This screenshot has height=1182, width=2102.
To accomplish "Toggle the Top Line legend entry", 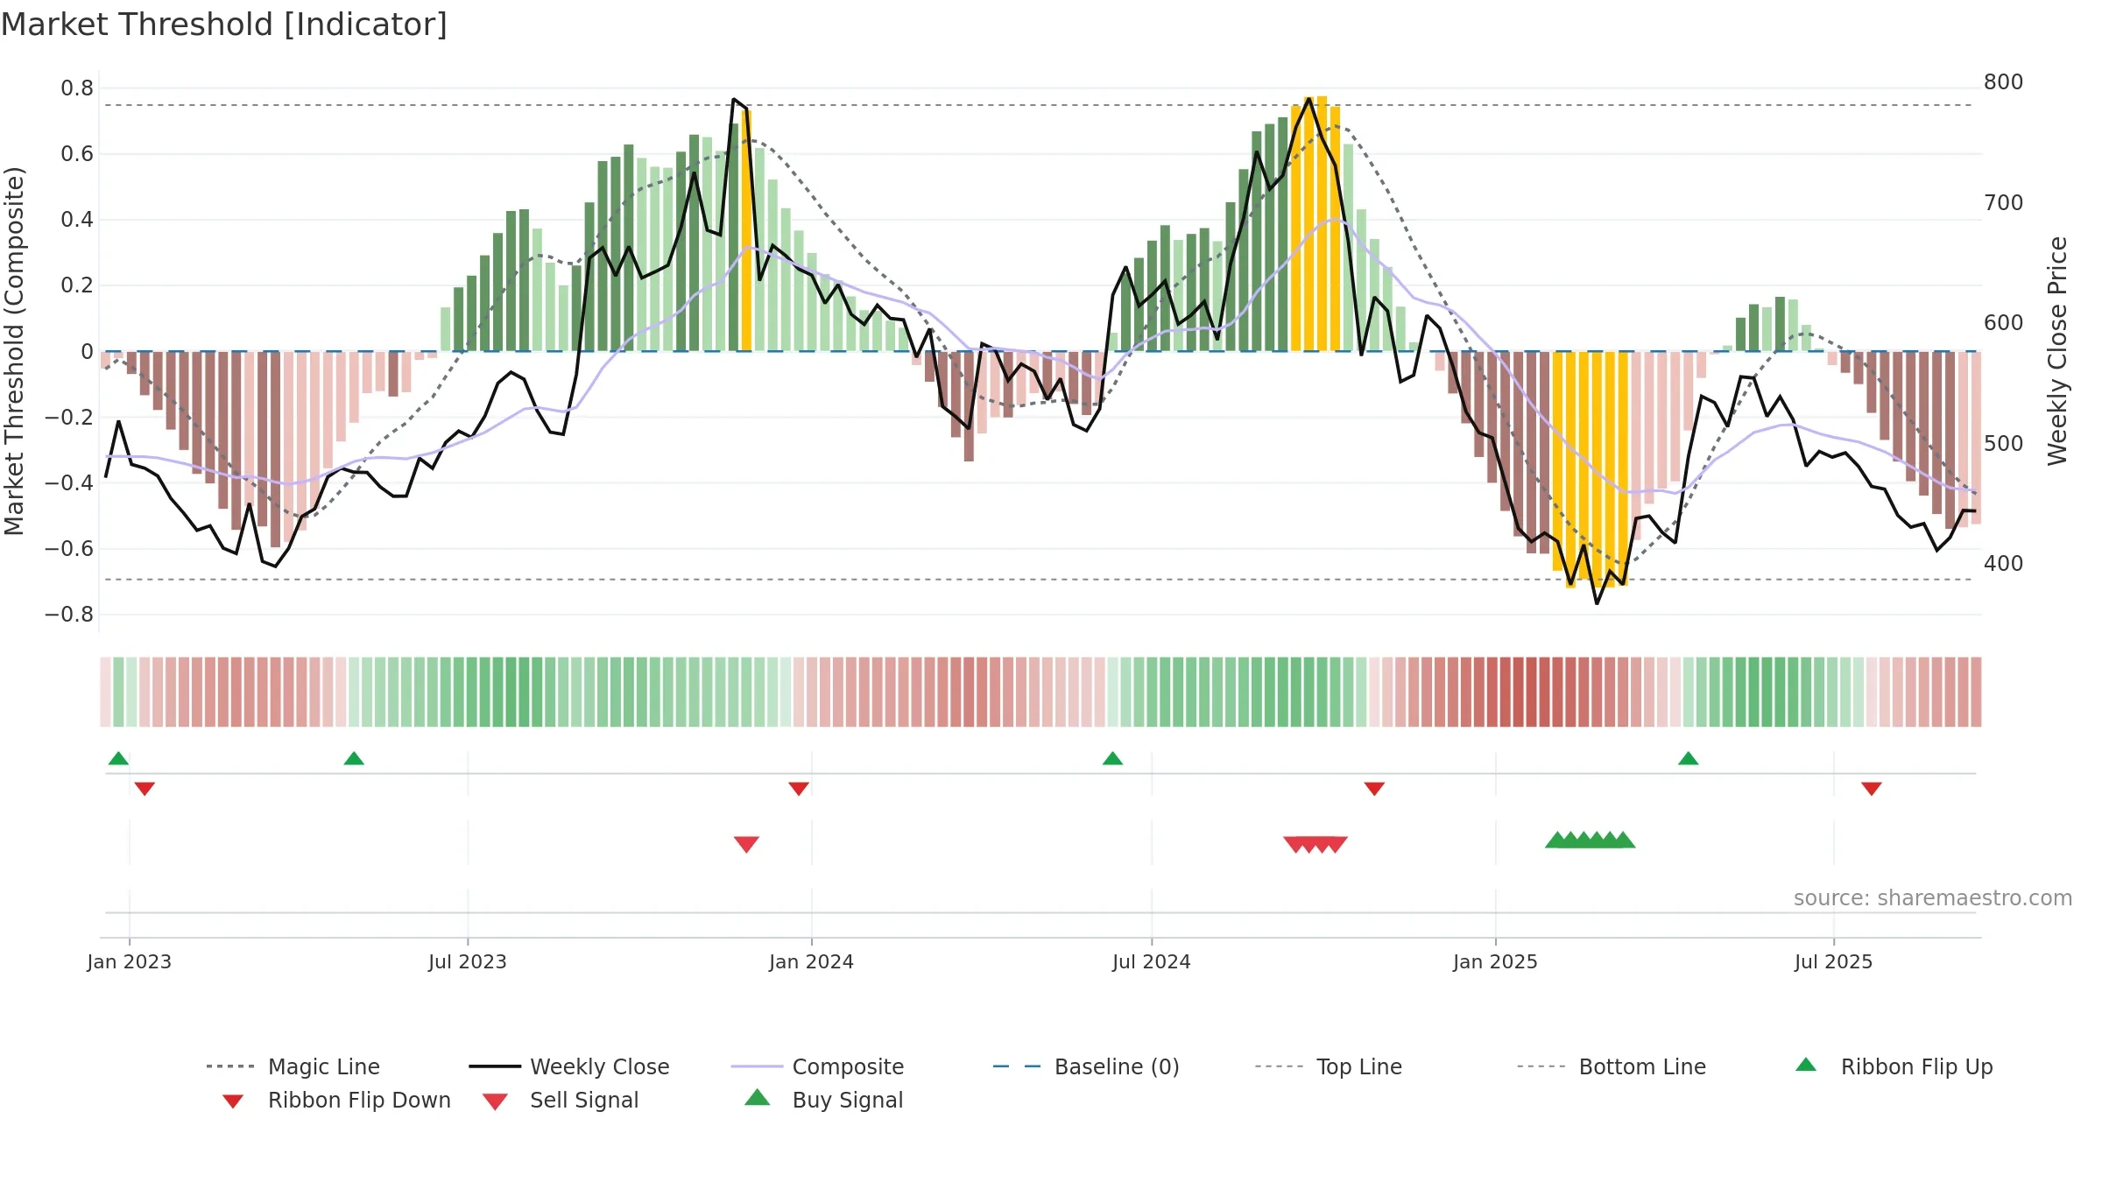I will coord(1328,1066).
